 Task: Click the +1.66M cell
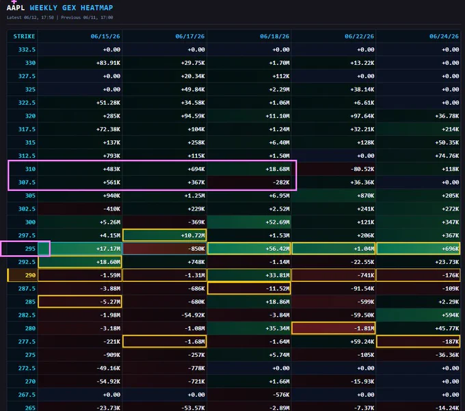coord(249,382)
